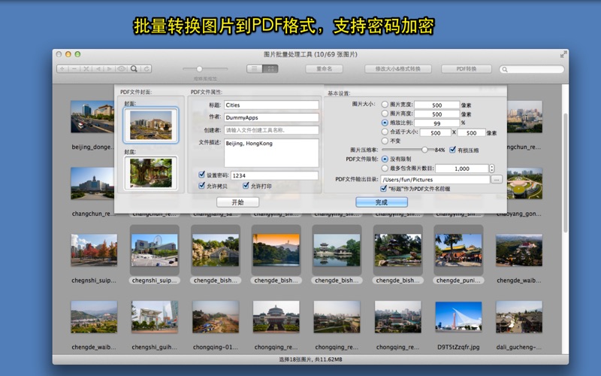Select the 图片宽度 radio button
The image size is (601, 376).
pos(385,105)
